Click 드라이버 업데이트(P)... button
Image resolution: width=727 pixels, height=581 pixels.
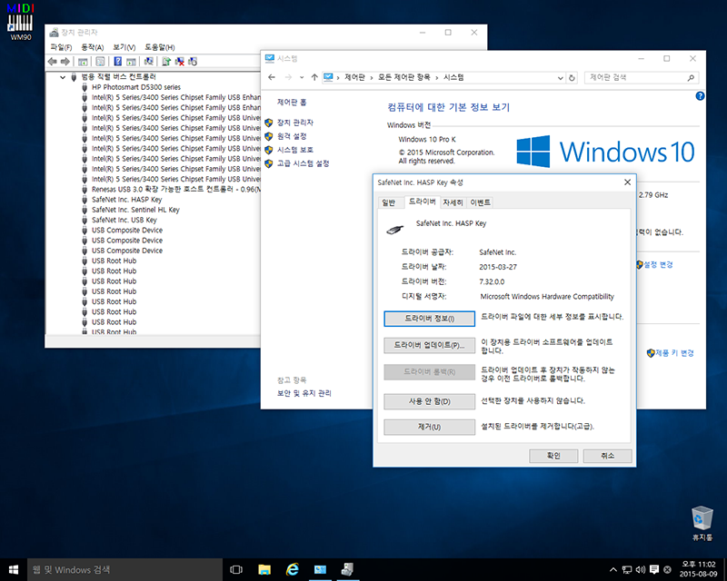(429, 345)
